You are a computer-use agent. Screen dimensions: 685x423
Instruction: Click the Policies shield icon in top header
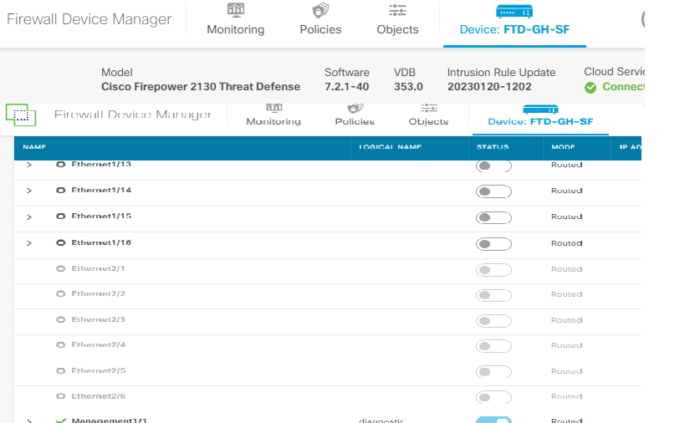click(320, 10)
